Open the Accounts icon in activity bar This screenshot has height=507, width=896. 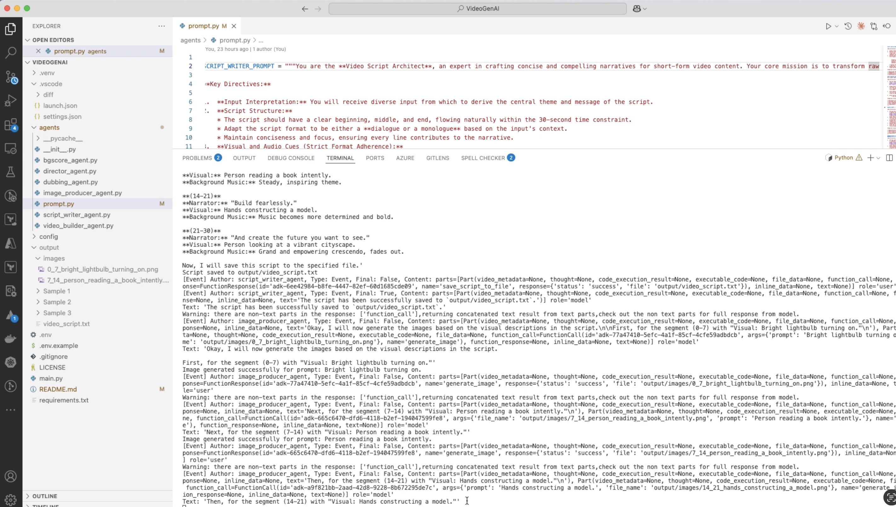pos(11,476)
